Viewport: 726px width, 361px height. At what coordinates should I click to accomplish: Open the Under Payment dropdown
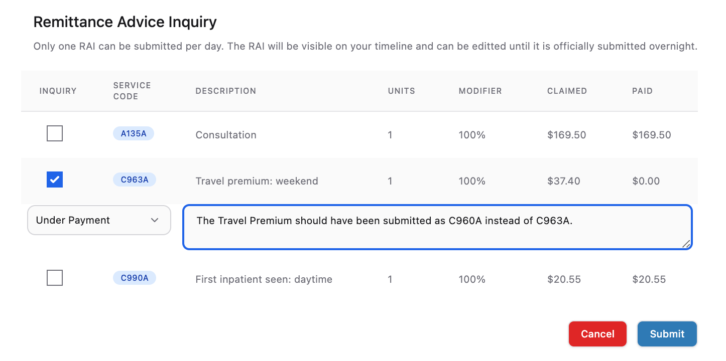point(99,220)
